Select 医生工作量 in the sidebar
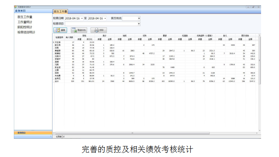279x157 pixels. (x=25, y=17)
